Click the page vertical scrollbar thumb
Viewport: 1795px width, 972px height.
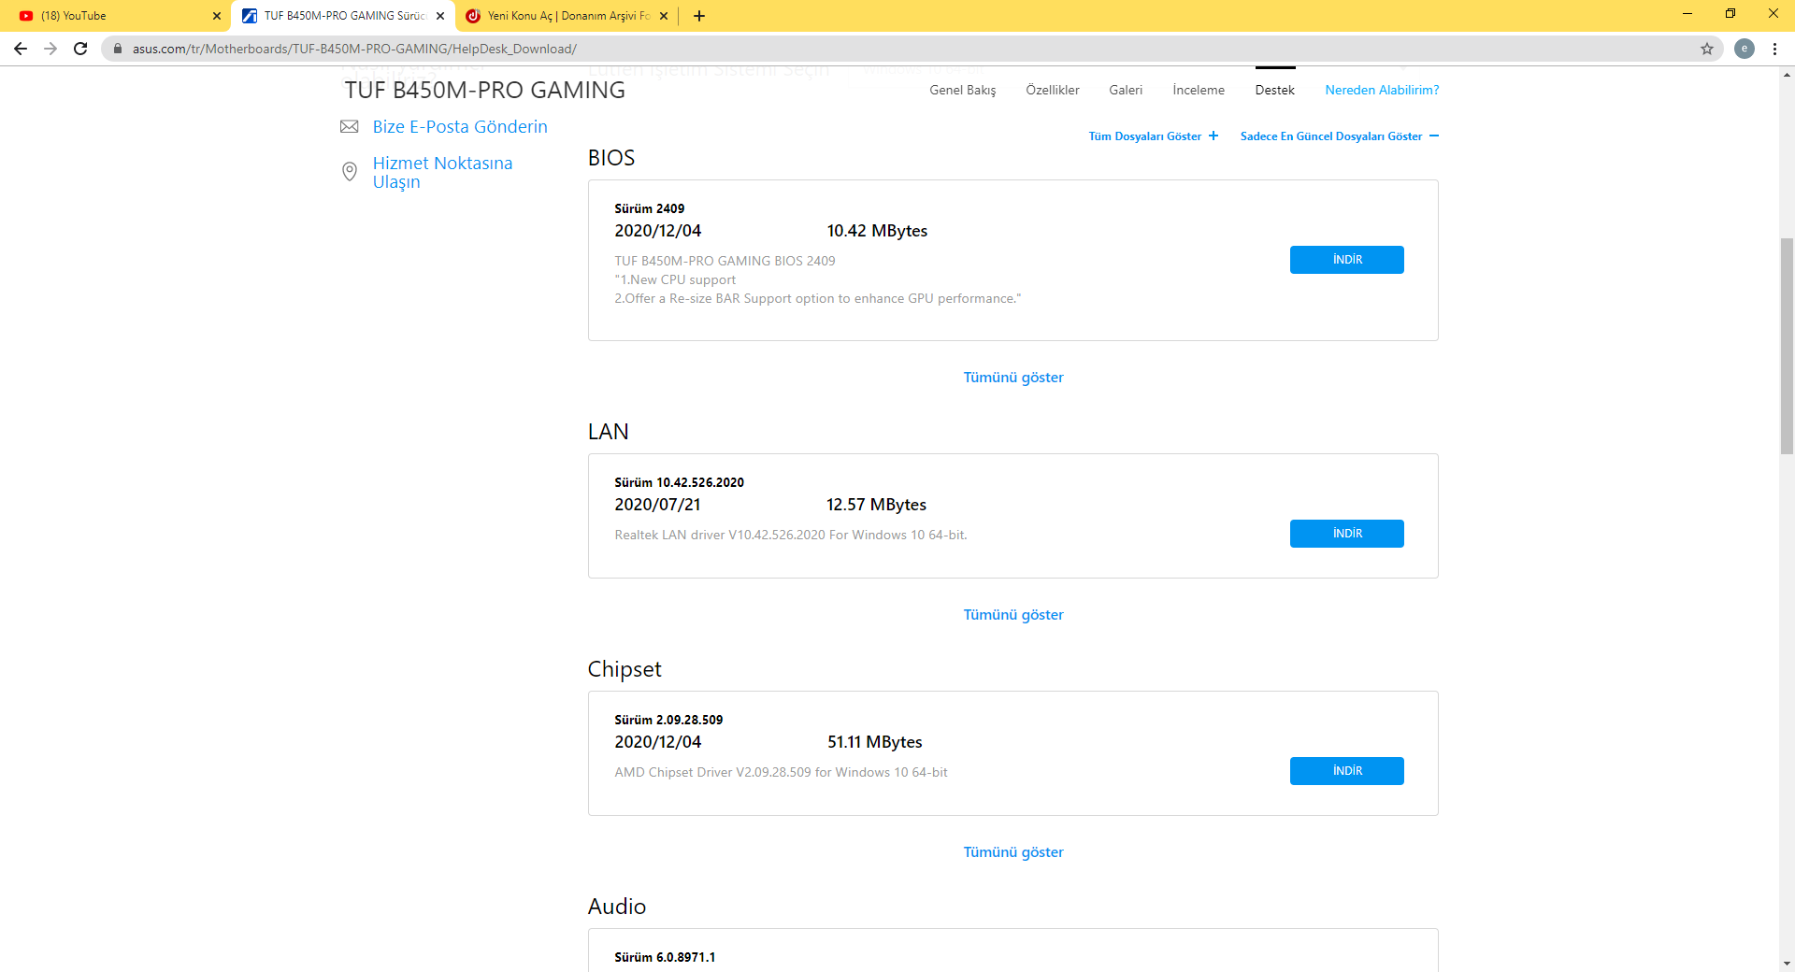1787,346
